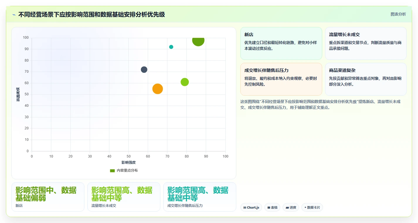The height and width of the screenshot is (223, 418).
Task: Click the 影响强度 x-axis title
Action: click(x=128, y=163)
